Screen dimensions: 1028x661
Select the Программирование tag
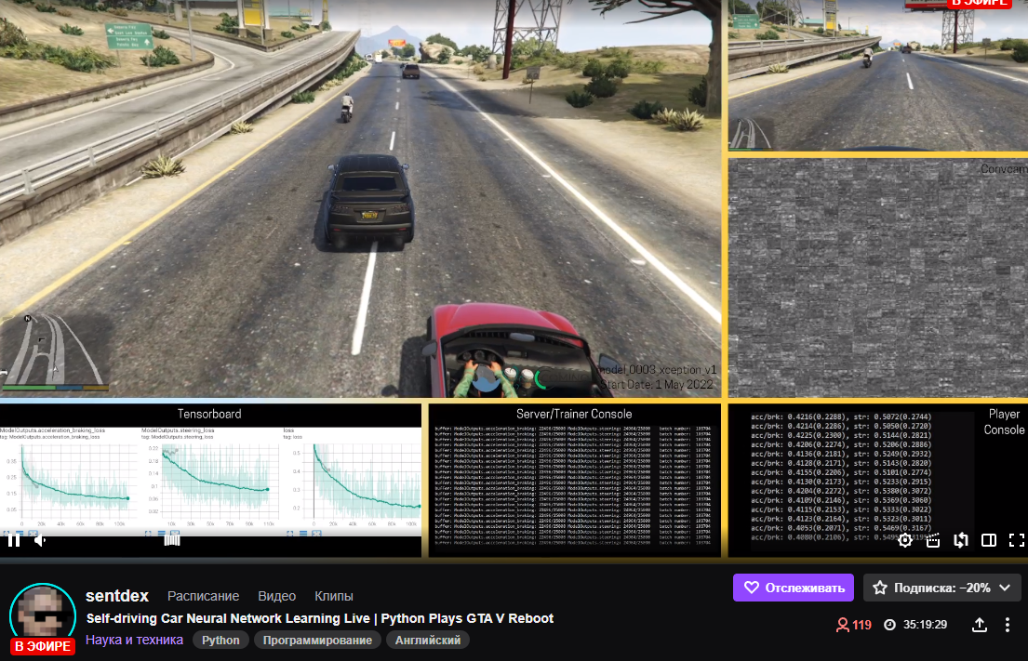[317, 640]
